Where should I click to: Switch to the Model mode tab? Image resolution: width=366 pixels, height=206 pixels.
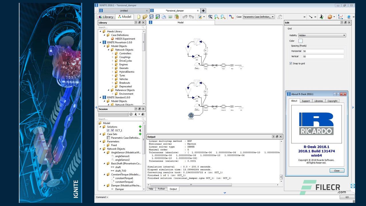(124, 17)
